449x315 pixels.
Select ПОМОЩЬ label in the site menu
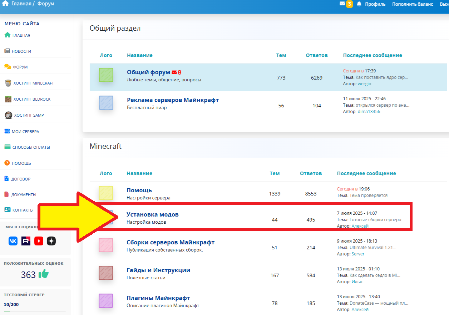point(21,163)
